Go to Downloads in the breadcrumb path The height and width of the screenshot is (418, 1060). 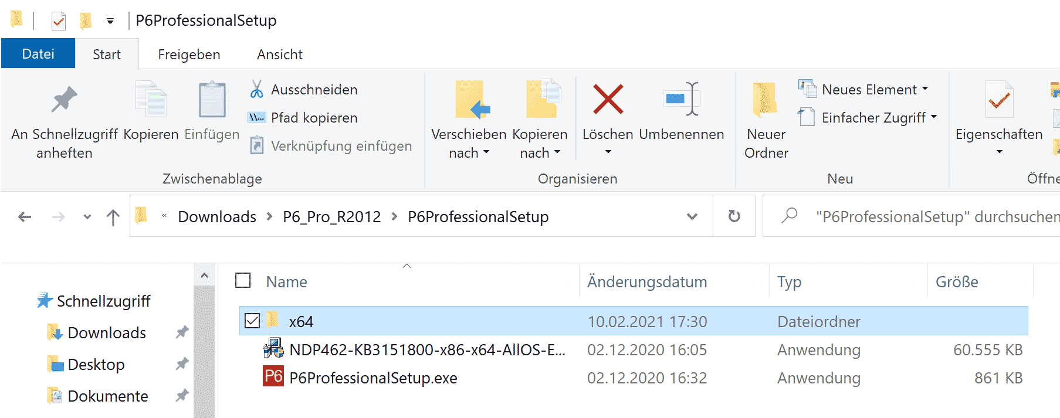tap(217, 217)
